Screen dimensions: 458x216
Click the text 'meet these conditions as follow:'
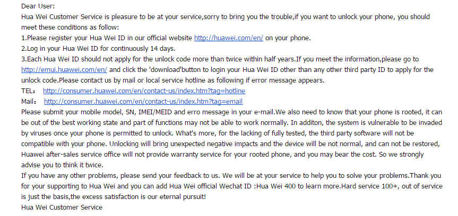(x=70, y=28)
